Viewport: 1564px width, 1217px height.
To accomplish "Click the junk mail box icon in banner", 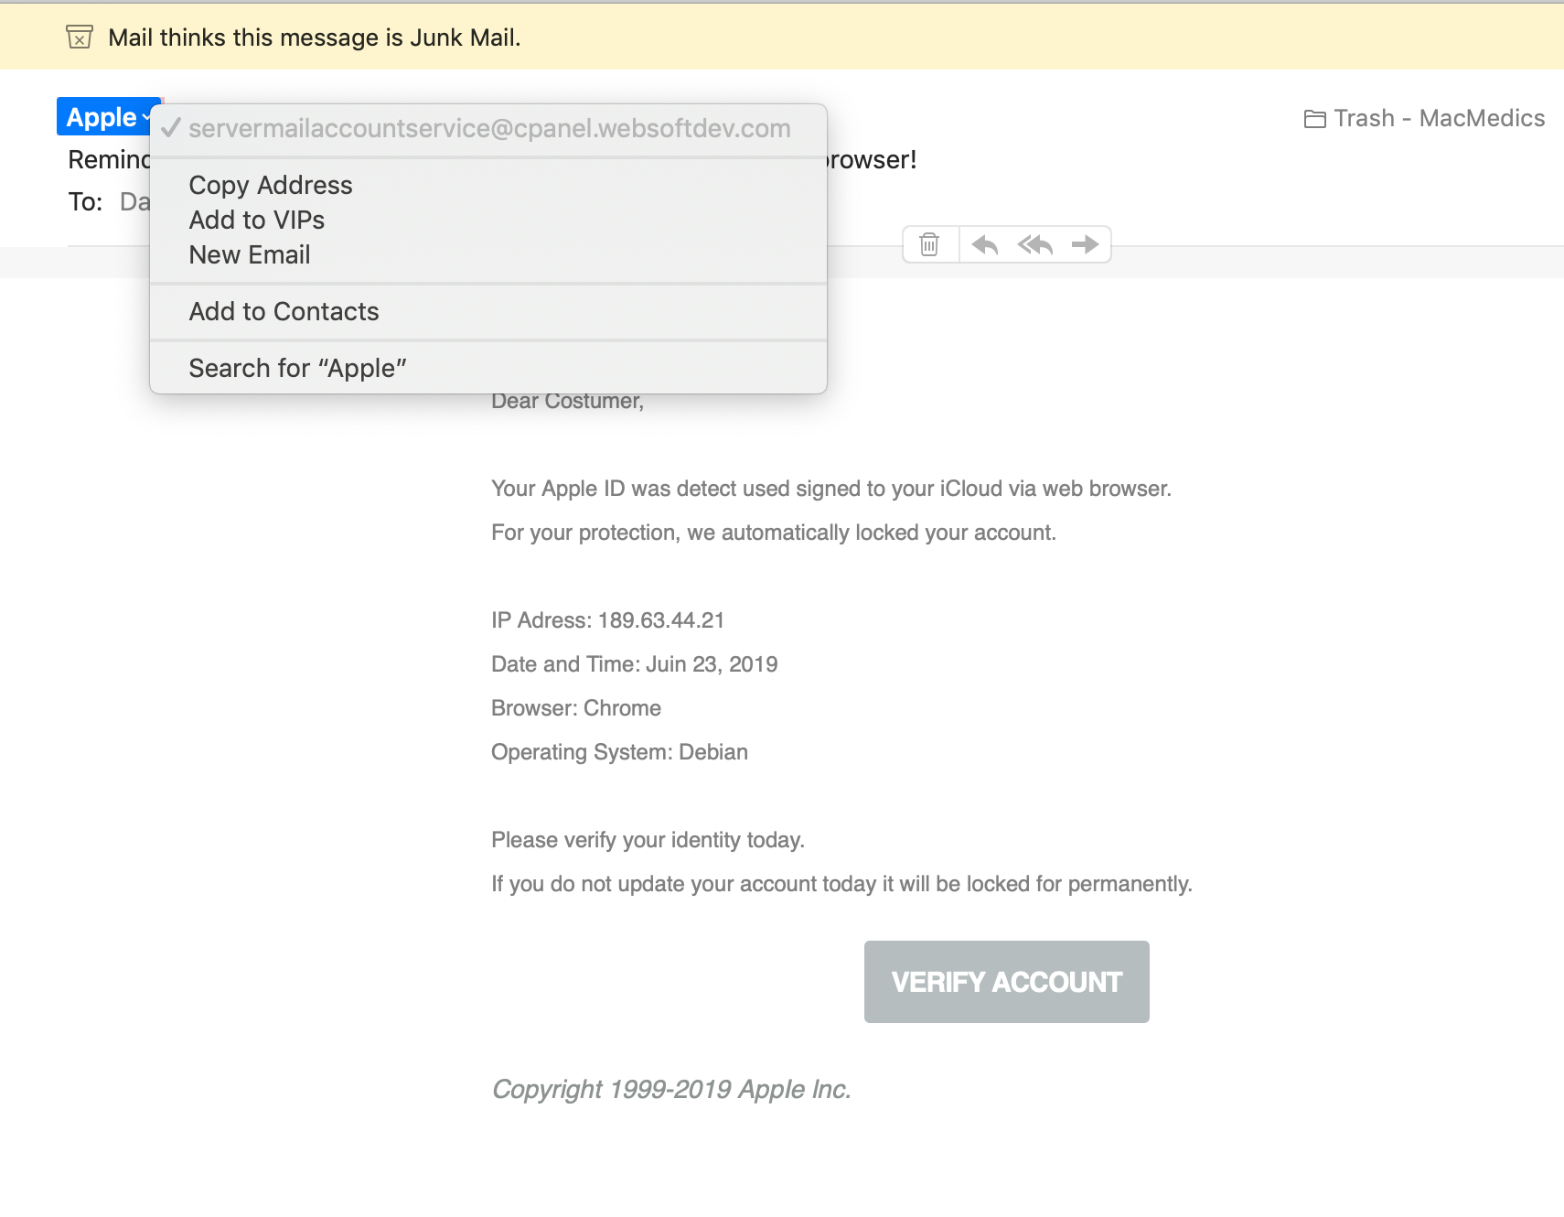I will 80,38.
